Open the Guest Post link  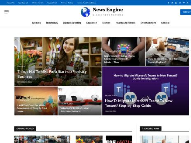52,3
